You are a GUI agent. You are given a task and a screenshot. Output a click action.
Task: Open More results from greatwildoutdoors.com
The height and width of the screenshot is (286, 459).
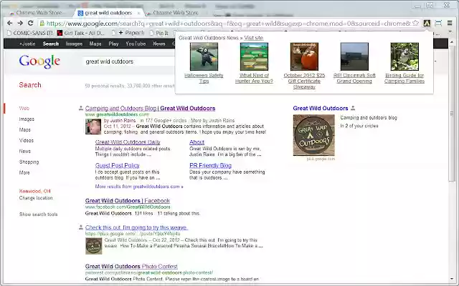[x=139, y=187]
